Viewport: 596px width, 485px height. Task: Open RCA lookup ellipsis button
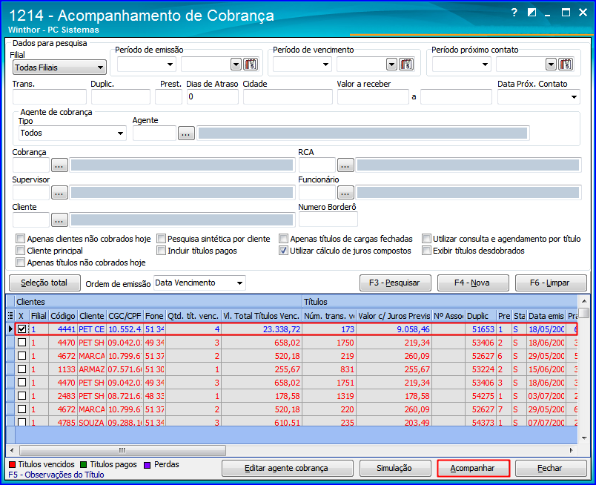[x=345, y=165]
